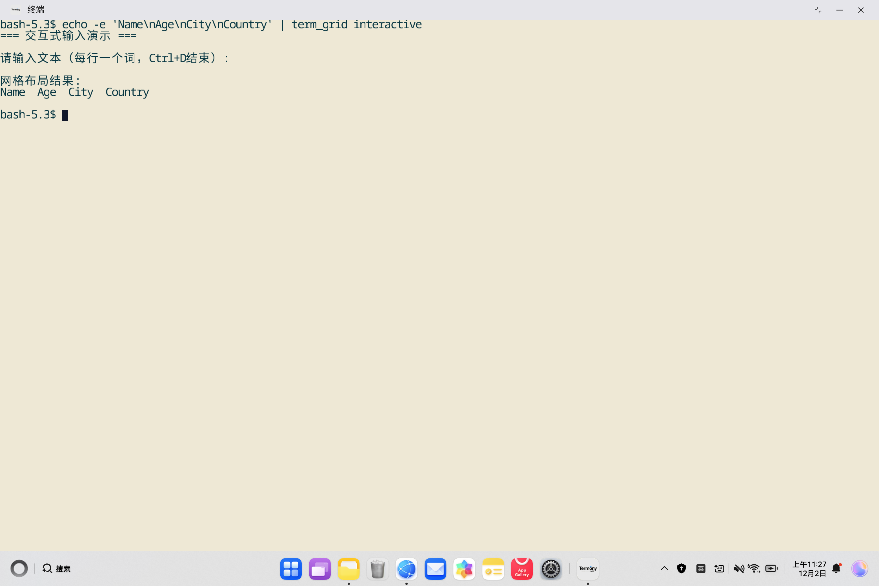Click the 搜索 search button

[56, 569]
